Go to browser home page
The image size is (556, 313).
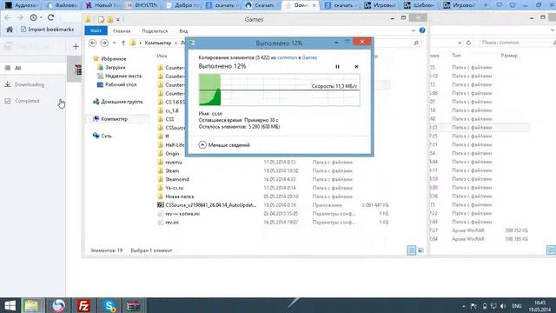click(x=10, y=30)
